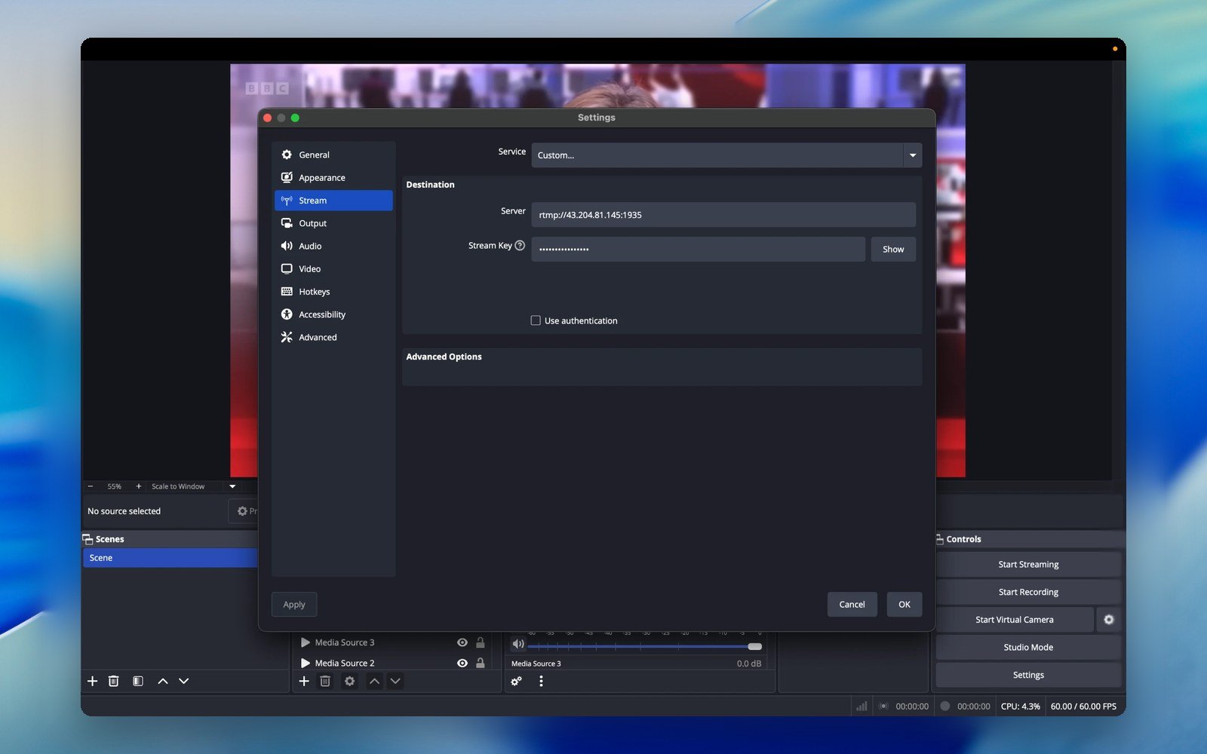Open virtual camera configuration gear icon
This screenshot has width=1207, height=754.
[x=1109, y=620]
